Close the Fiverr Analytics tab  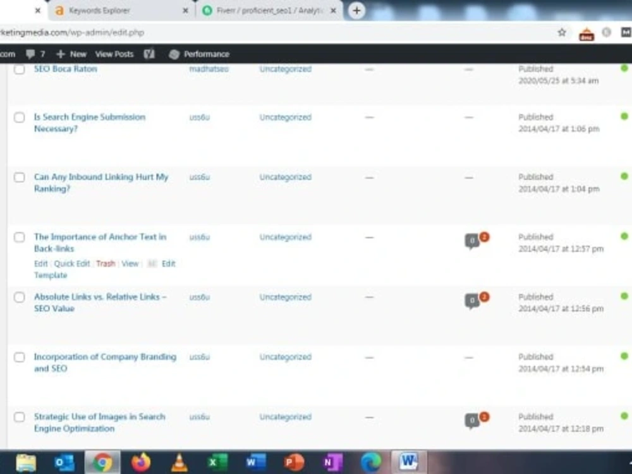click(x=333, y=11)
